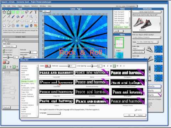Open the country dropdown in merchandise panel
Viewport: 171px width, 128px height.
(147, 37)
